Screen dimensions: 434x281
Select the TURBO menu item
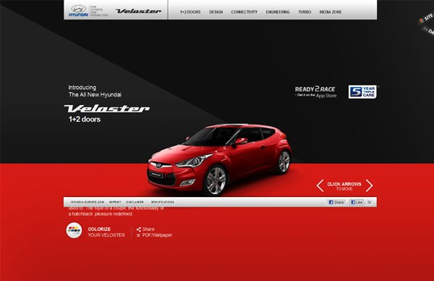point(305,12)
